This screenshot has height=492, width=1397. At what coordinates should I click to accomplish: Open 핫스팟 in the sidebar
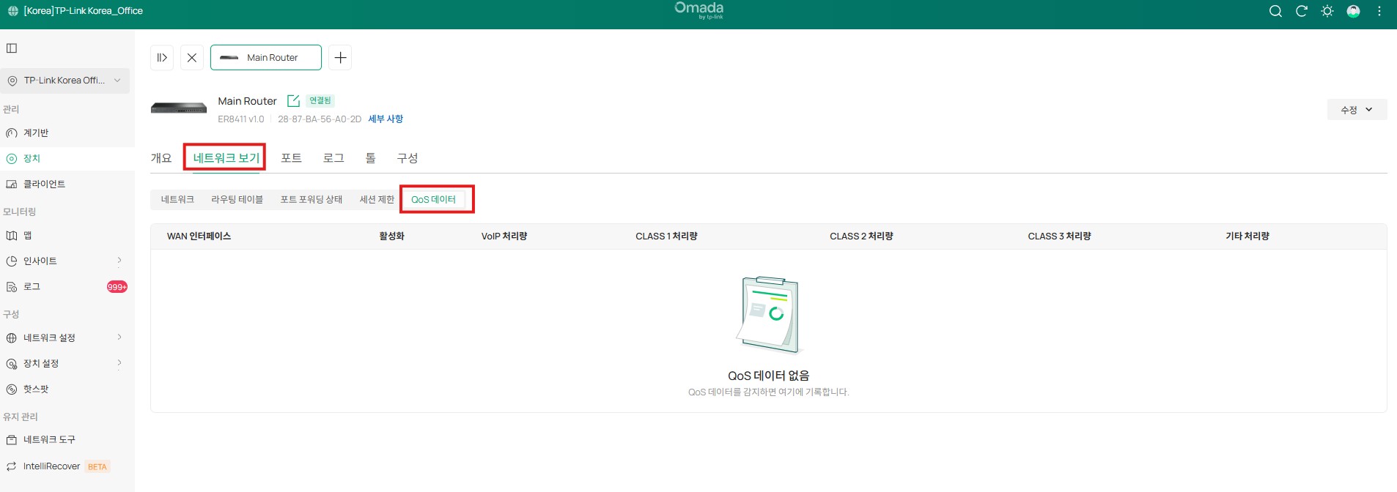click(x=36, y=389)
